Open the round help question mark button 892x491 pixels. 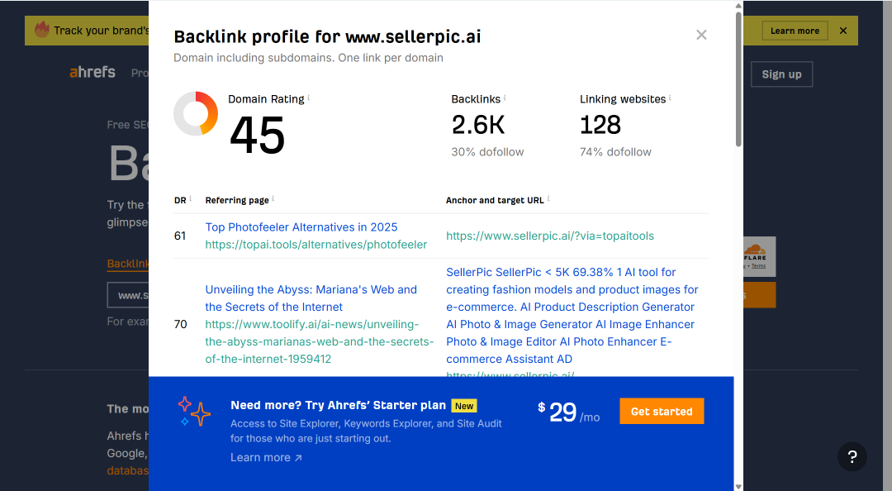point(852,456)
